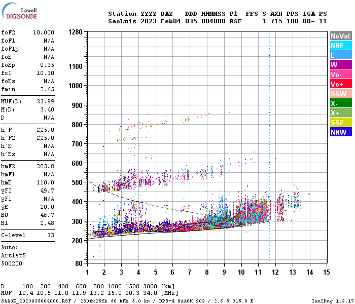Click the Lowell Digisonde logo
355x304 pixels.
click(x=19, y=11)
